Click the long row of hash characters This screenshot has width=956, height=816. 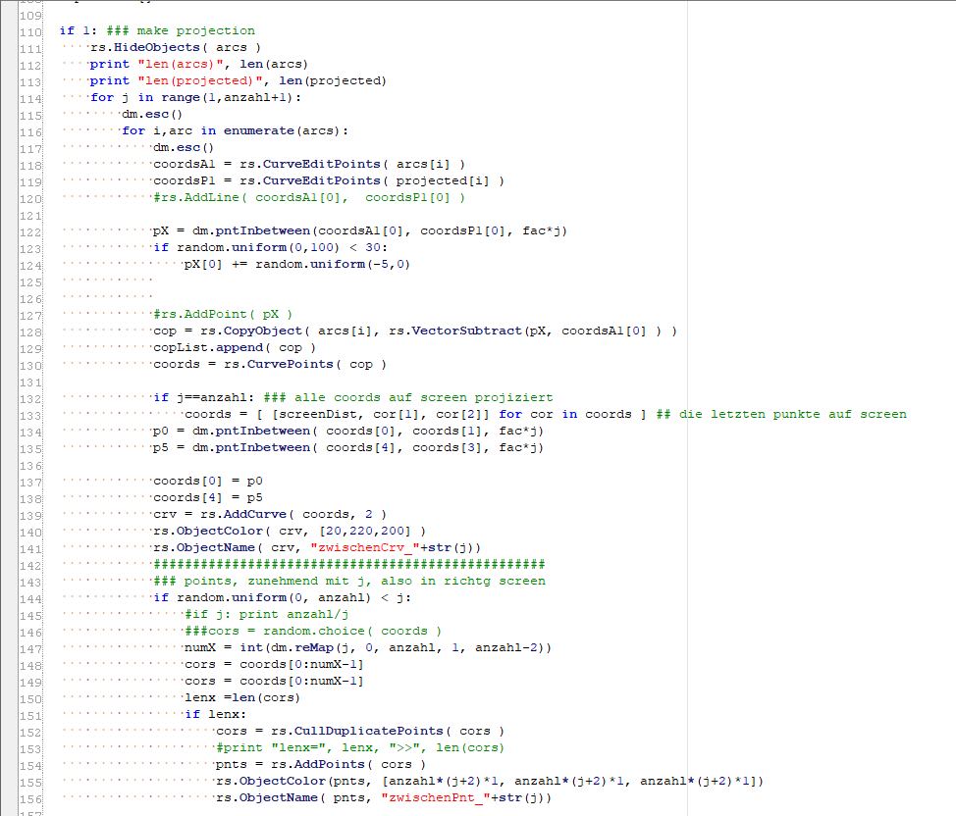348,564
